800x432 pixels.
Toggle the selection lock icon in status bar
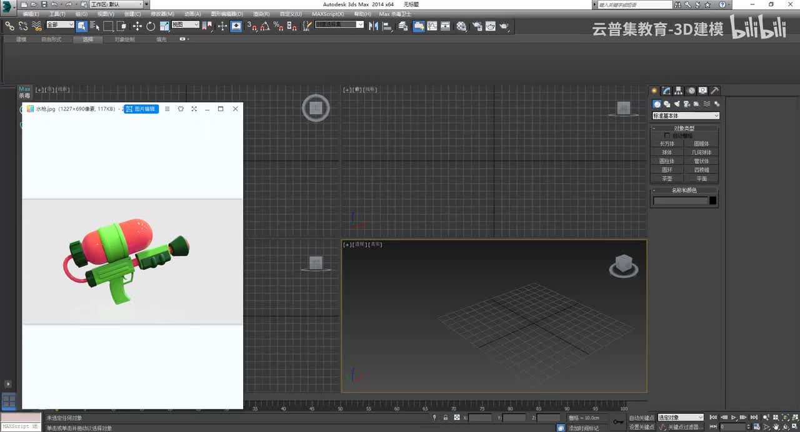(446, 418)
